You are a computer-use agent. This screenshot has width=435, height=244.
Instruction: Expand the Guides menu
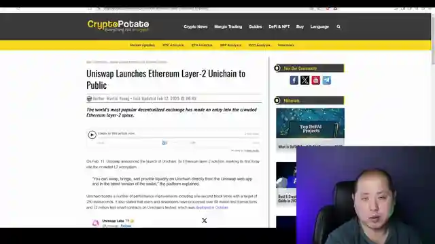(x=256, y=26)
